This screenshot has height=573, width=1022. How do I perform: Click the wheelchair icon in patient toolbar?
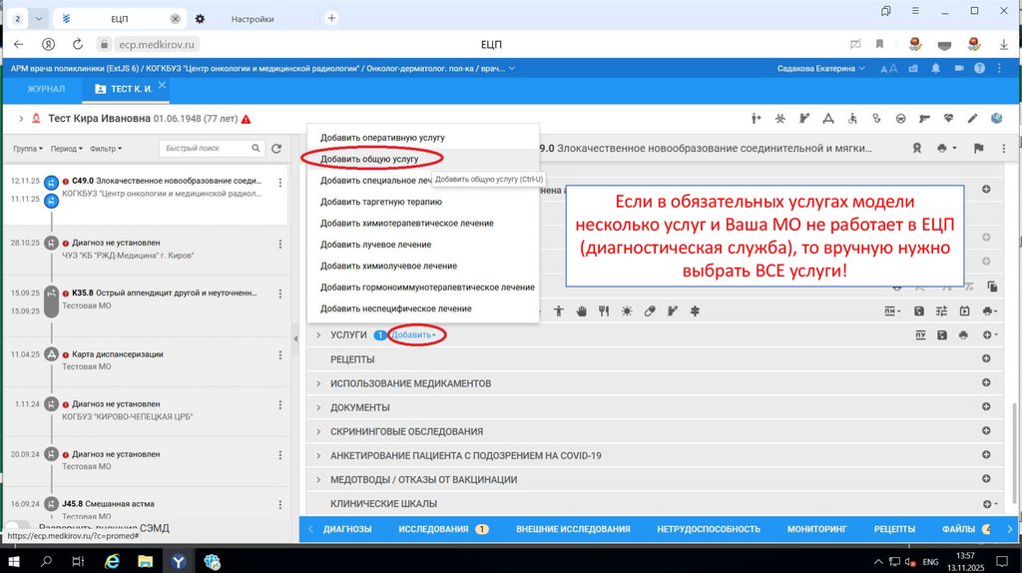pyautogui.click(x=851, y=119)
